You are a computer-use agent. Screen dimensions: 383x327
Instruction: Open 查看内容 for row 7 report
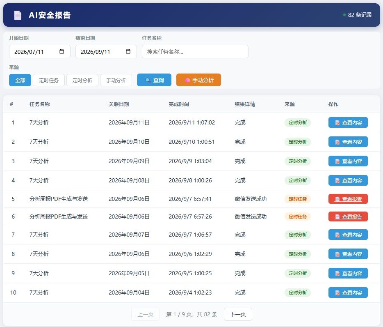point(348,235)
